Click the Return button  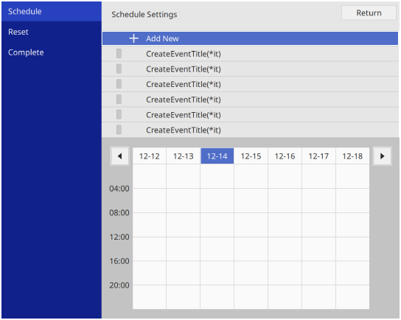pyautogui.click(x=369, y=13)
